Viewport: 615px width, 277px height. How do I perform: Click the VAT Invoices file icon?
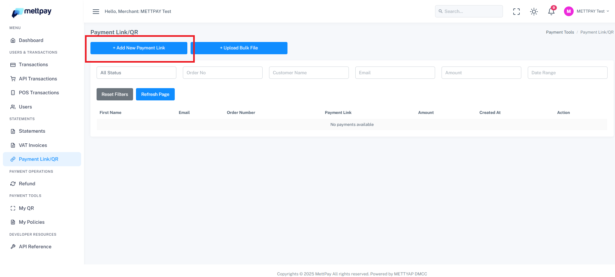click(13, 145)
